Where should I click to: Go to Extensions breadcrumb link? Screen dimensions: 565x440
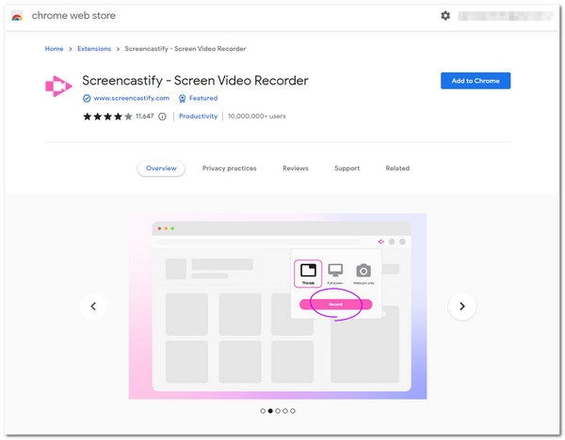pos(94,49)
